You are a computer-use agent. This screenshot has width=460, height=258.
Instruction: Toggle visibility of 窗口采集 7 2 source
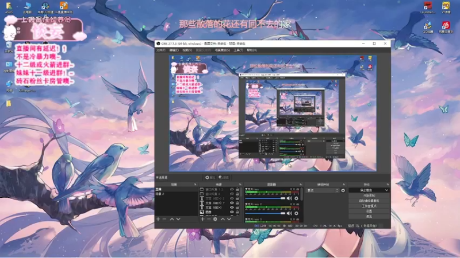coord(232,190)
